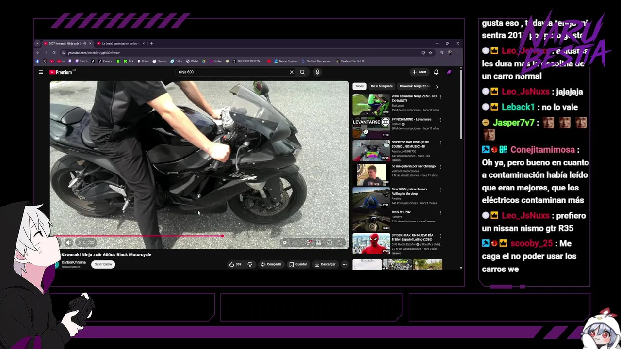The width and height of the screenshot is (621, 349).
Task: Open the YouTube hamburger guide menu
Action: point(41,72)
